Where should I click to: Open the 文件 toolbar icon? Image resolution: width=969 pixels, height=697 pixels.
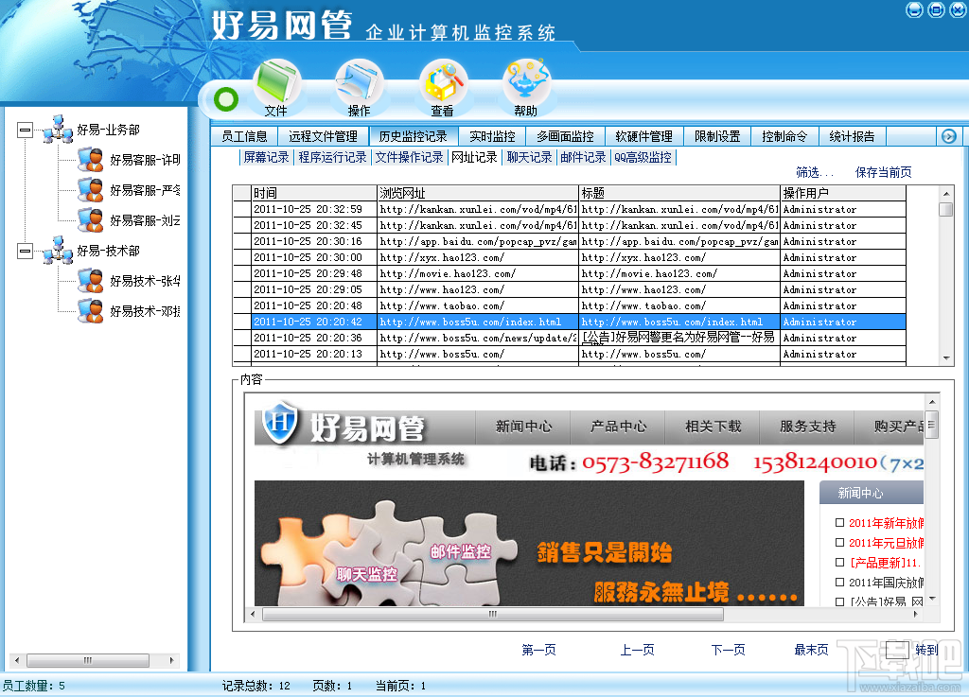coord(276,82)
